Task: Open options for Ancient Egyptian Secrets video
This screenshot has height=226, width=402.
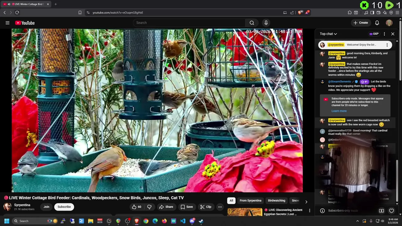Action: coord(309,211)
